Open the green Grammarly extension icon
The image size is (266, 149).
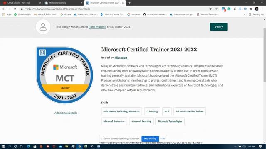229,9
